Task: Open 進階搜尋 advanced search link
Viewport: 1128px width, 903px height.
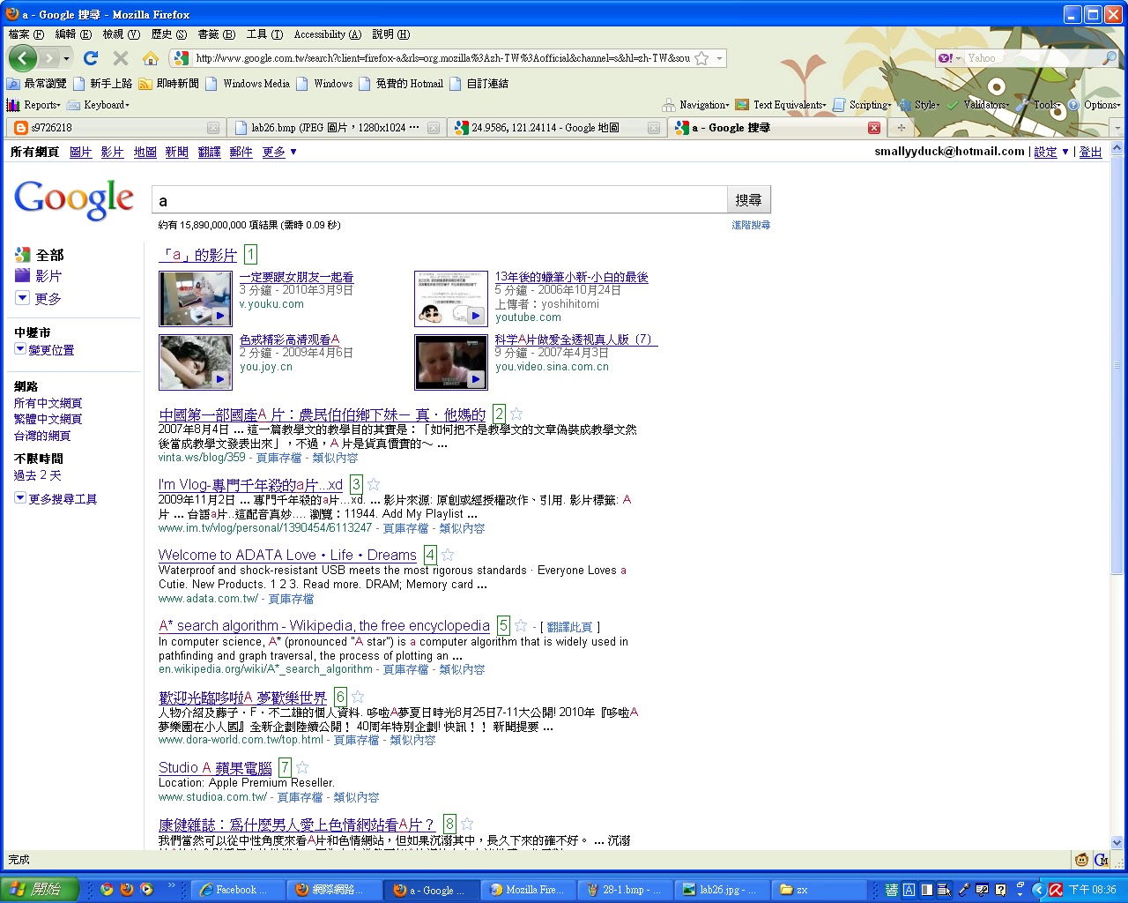Action: tap(751, 225)
